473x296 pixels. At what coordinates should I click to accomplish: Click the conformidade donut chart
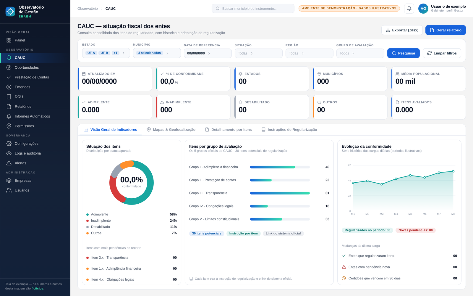click(x=132, y=183)
